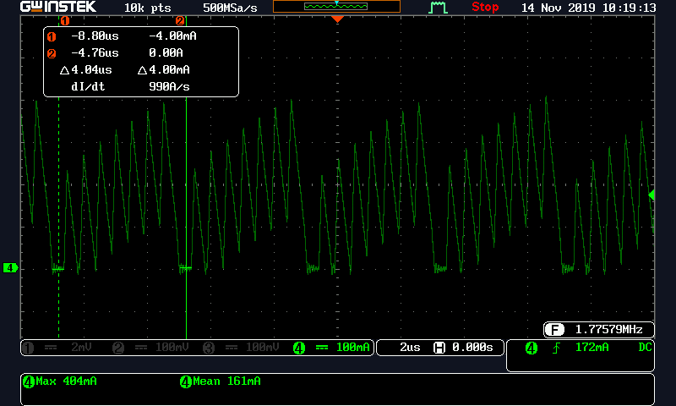Click the 0.00A cursor 2 amplitude
Screen dimensions: 676x406
(166, 52)
